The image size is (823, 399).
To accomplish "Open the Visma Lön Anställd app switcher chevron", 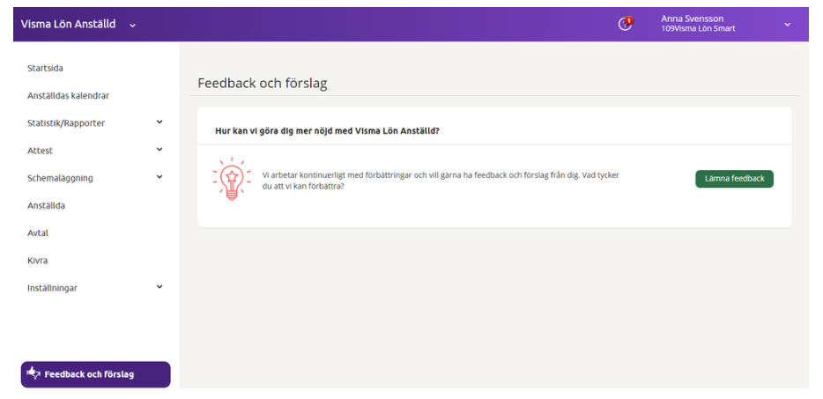I will pyautogui.click(x=132, y=25).
